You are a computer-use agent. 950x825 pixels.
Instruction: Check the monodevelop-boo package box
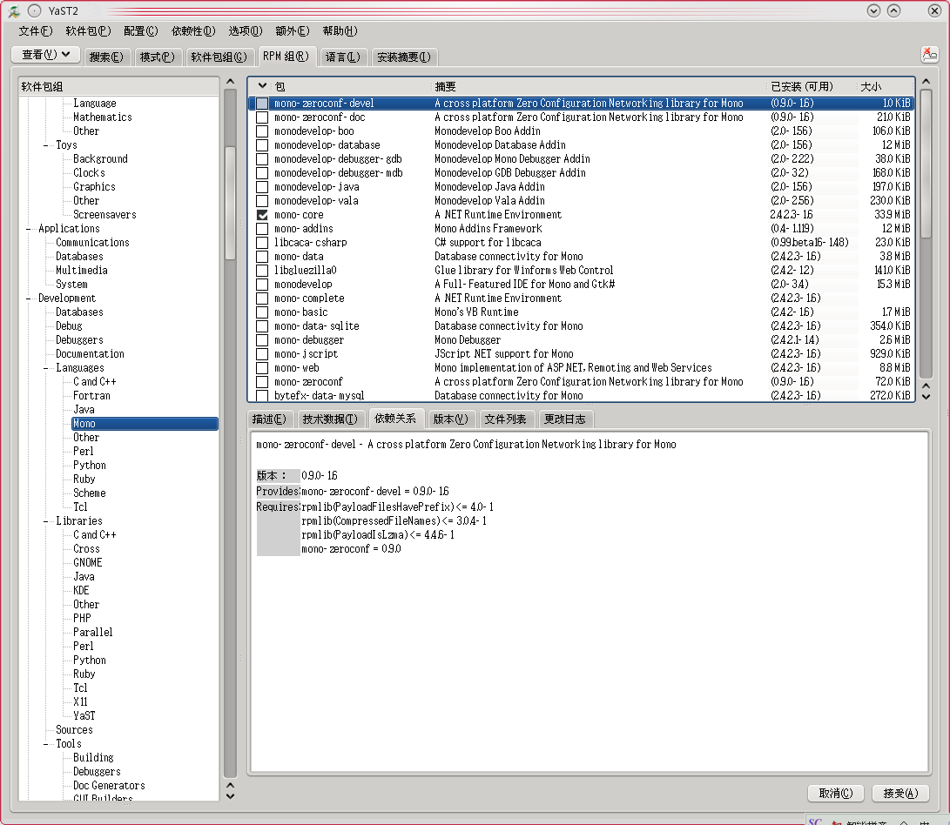coord(262,131)
